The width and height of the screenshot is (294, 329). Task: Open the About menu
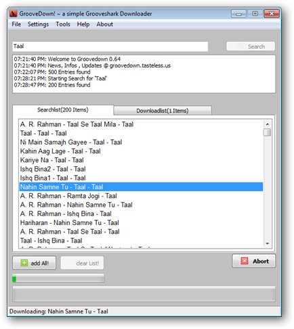(104, 24)
